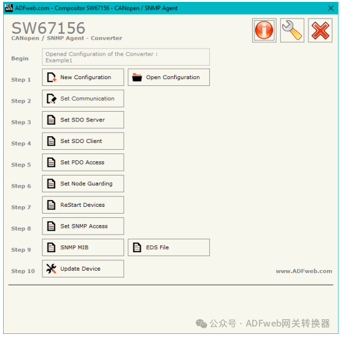Open the wrench settings button
Viewport: 341px width, 337px height.
292,30
